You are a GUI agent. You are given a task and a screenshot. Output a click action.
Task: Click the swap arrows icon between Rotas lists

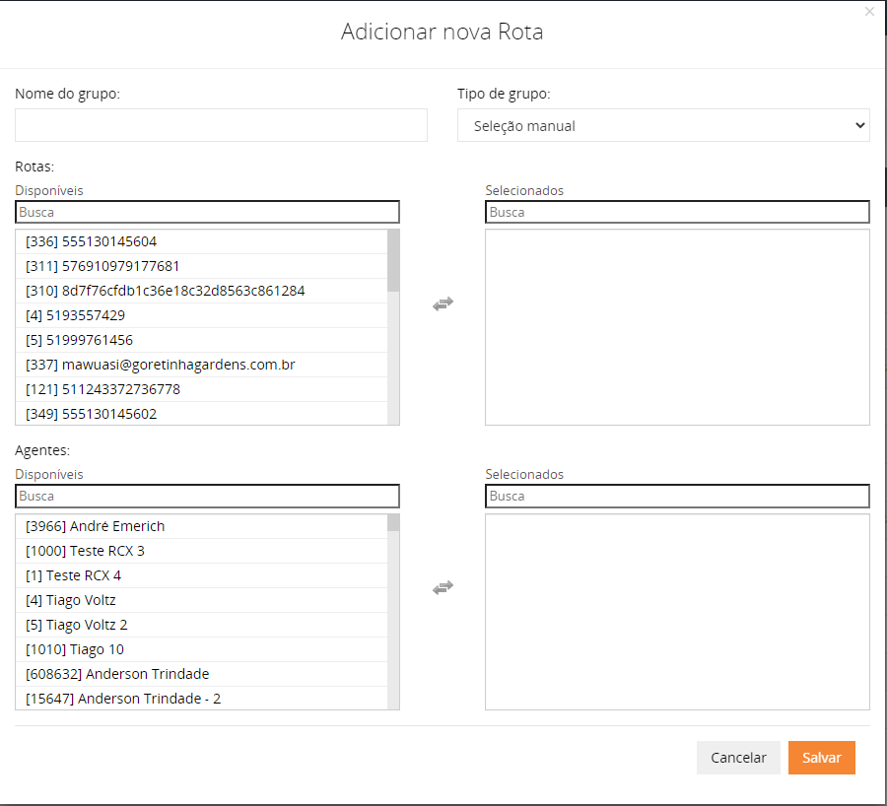[x=443, y=303]
